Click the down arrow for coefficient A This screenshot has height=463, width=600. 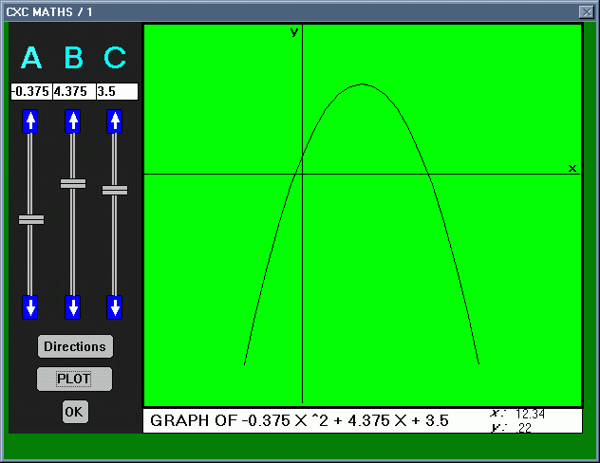tap(30, 307)
